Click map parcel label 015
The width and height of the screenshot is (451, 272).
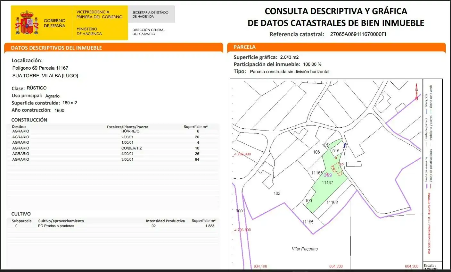click(336, 151)
